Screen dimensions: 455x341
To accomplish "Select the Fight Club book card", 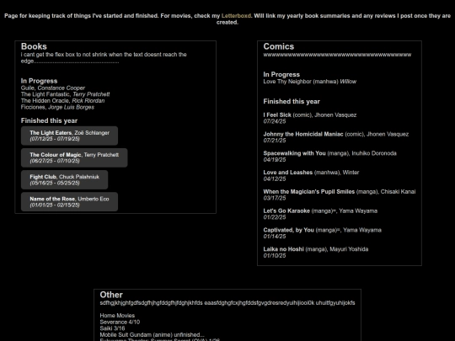I will tap(64, 180).
